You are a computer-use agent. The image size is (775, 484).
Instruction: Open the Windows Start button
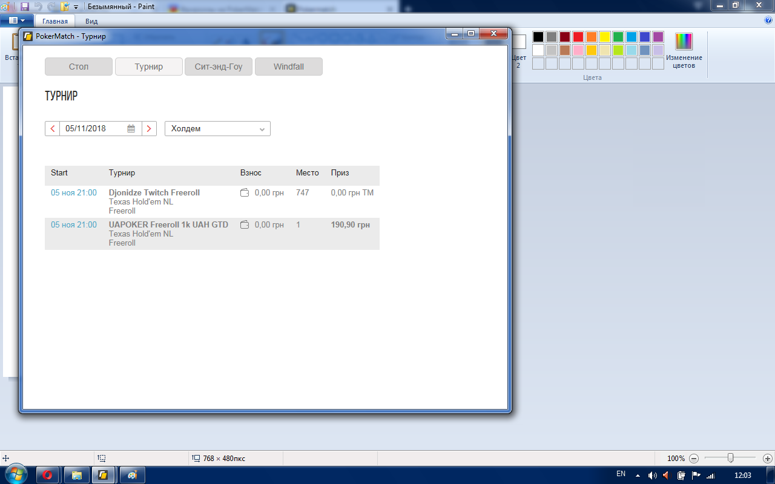coord(16,475)
